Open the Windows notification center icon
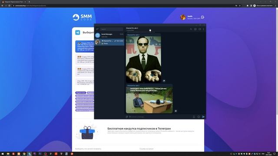Image resolution: width=278 pixels, height=156 pixels. pyautogui.click(x=275, y=154)
